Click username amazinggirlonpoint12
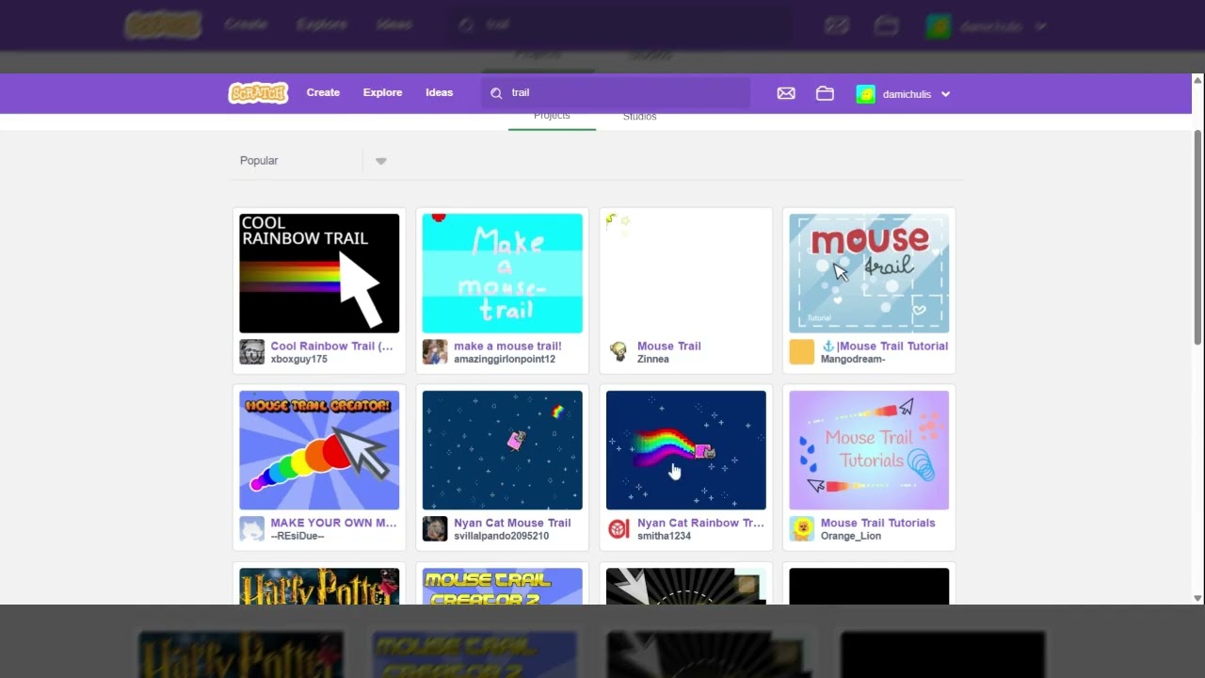 pyautogui.click(x=505, y=359)
